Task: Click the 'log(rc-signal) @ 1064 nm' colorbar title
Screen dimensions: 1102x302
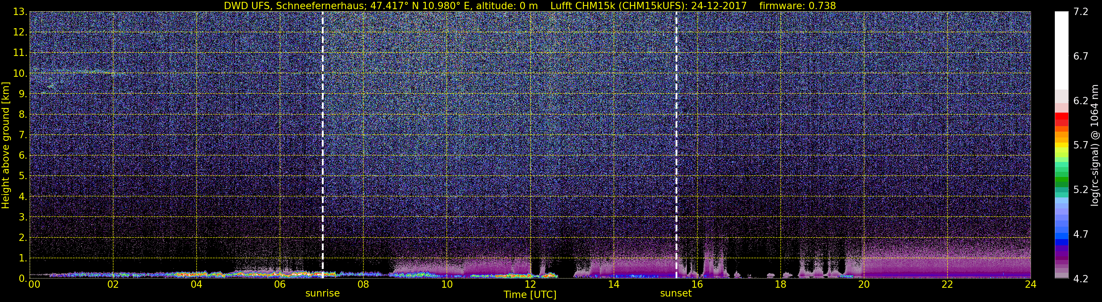Action: click(1094, 146)
